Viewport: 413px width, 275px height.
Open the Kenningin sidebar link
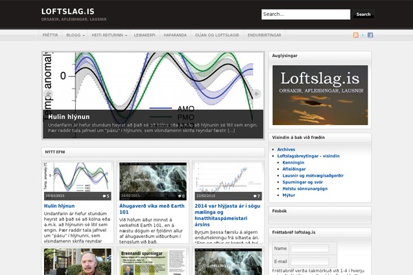coord(293,163)
